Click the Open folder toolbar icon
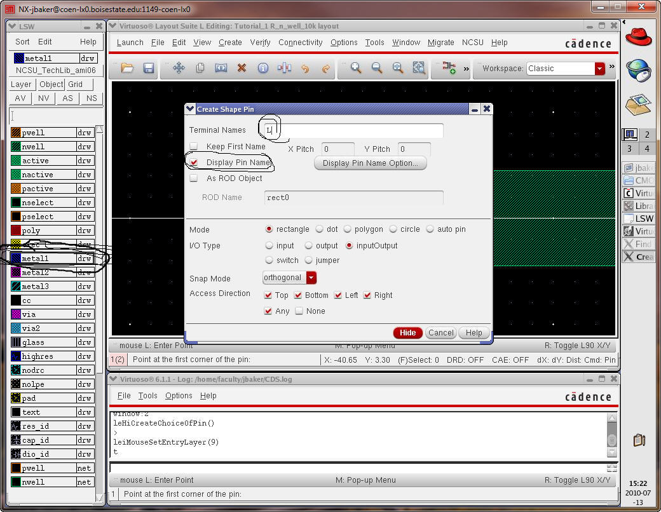 (x=127, y=69)
